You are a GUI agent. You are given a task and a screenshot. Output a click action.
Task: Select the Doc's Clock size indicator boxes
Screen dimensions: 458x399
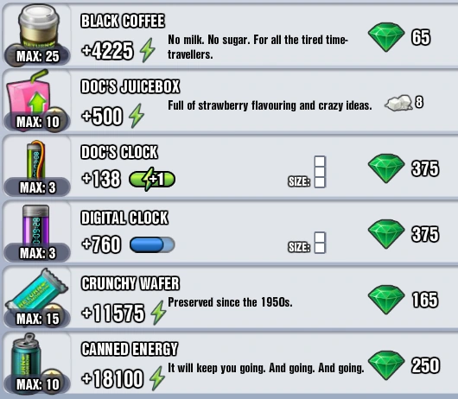pos(320,172)
